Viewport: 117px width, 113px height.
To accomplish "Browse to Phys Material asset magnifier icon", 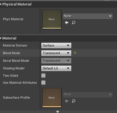I will tap(74, 23).
